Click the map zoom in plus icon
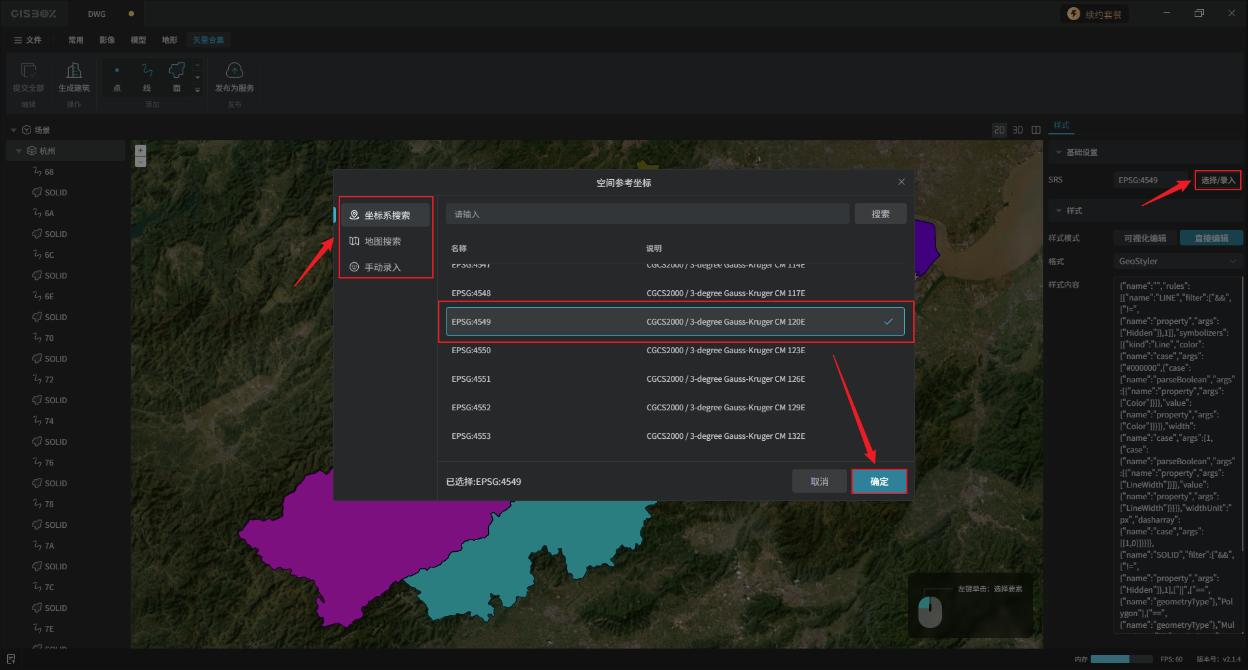 [x=140, y=150]
